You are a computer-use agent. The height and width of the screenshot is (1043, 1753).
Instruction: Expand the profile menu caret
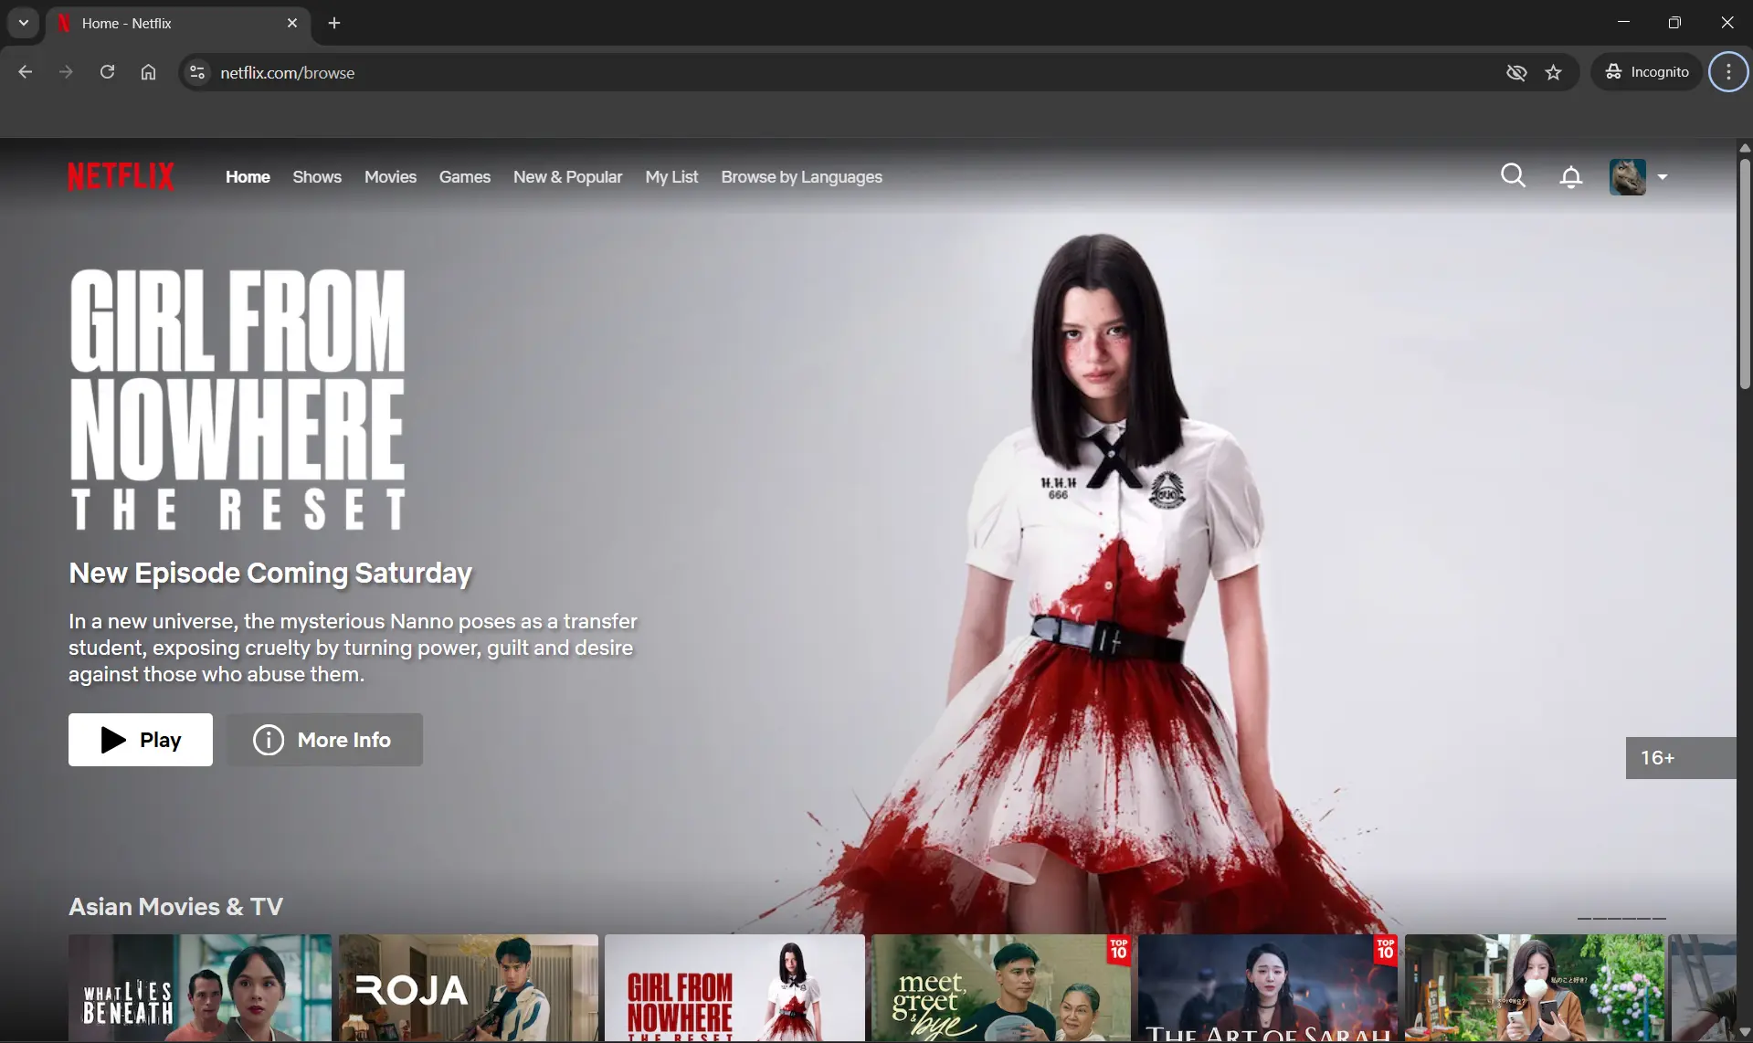click(x=1663, y=177)
